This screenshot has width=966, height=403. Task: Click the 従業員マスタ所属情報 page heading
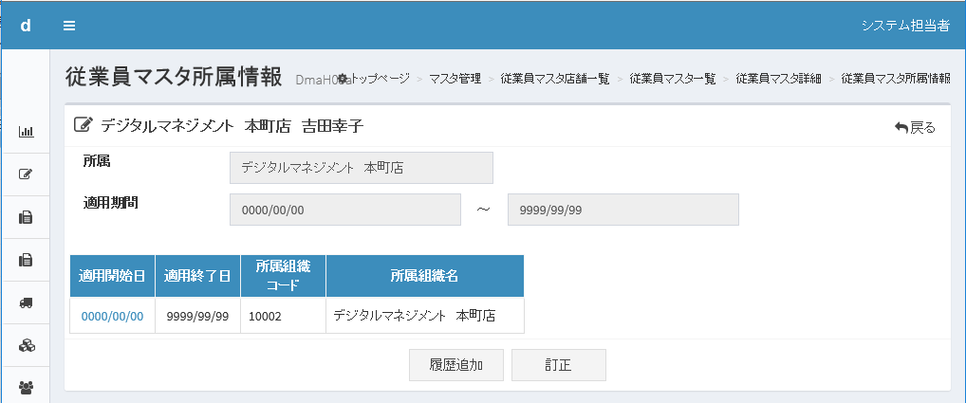[x=174, y=76]
